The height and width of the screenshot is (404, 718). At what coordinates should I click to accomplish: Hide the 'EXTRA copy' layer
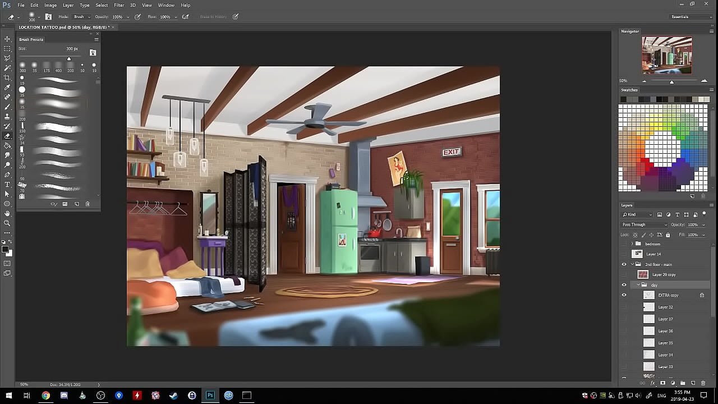624,295
